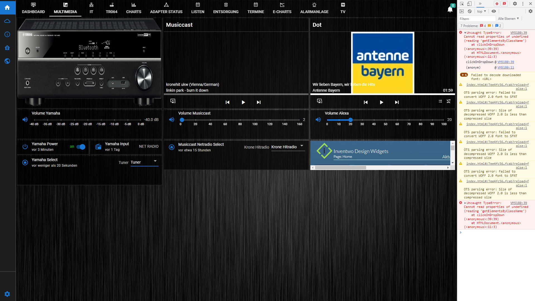Open the VM5180:11 source link
This screenshot has height=301, width=535.
coord(506,68)
